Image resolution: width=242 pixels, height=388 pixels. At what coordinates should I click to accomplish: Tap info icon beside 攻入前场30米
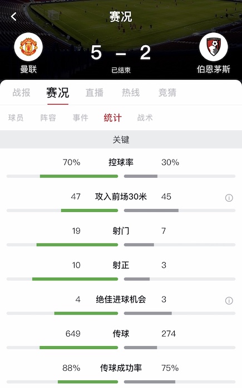(x=229, y=198)
